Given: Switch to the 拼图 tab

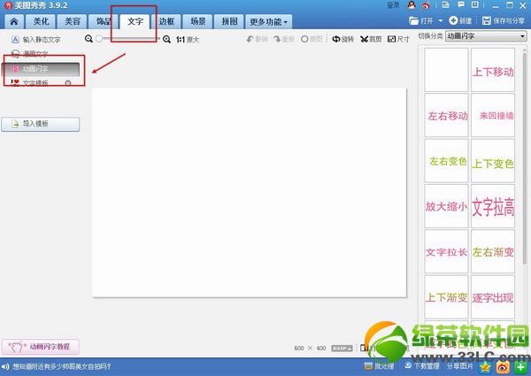Looking at the screenshot, I should 229,21.
